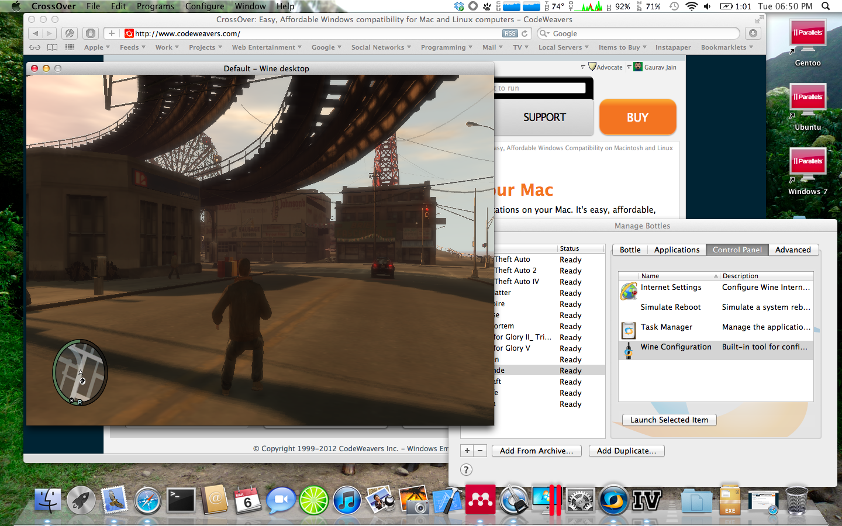This screenshot has height=526, width=842.
Task: Click Instapaper bookmark link
Action: tap(673, 47)
